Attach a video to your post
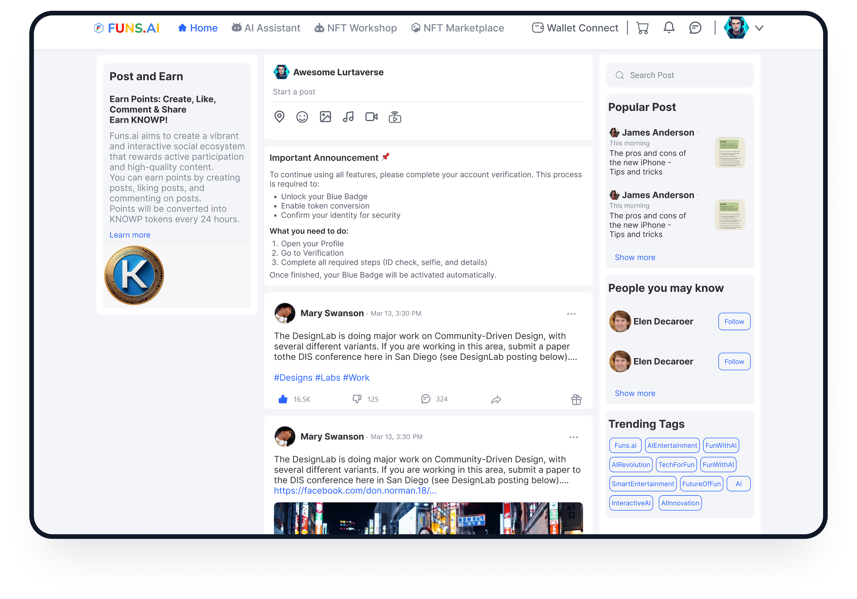857x599 pixels. tap(371, 116)
